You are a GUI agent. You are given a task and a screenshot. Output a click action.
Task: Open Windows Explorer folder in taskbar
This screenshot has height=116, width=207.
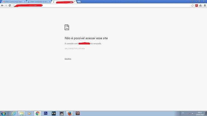pyautogui.click(x=22, y=113)
